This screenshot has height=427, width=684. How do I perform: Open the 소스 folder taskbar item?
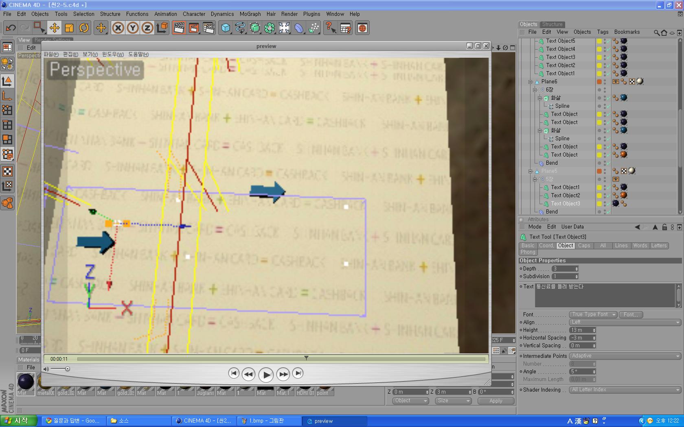pos(139,421)
